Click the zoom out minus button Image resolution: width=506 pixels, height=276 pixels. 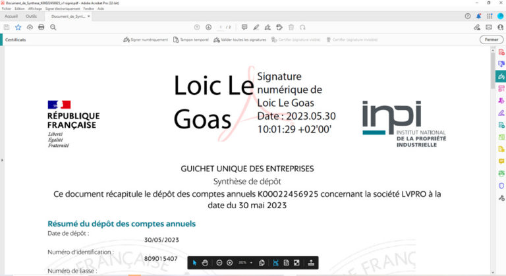pyautogui.click(x=219, y=263)
